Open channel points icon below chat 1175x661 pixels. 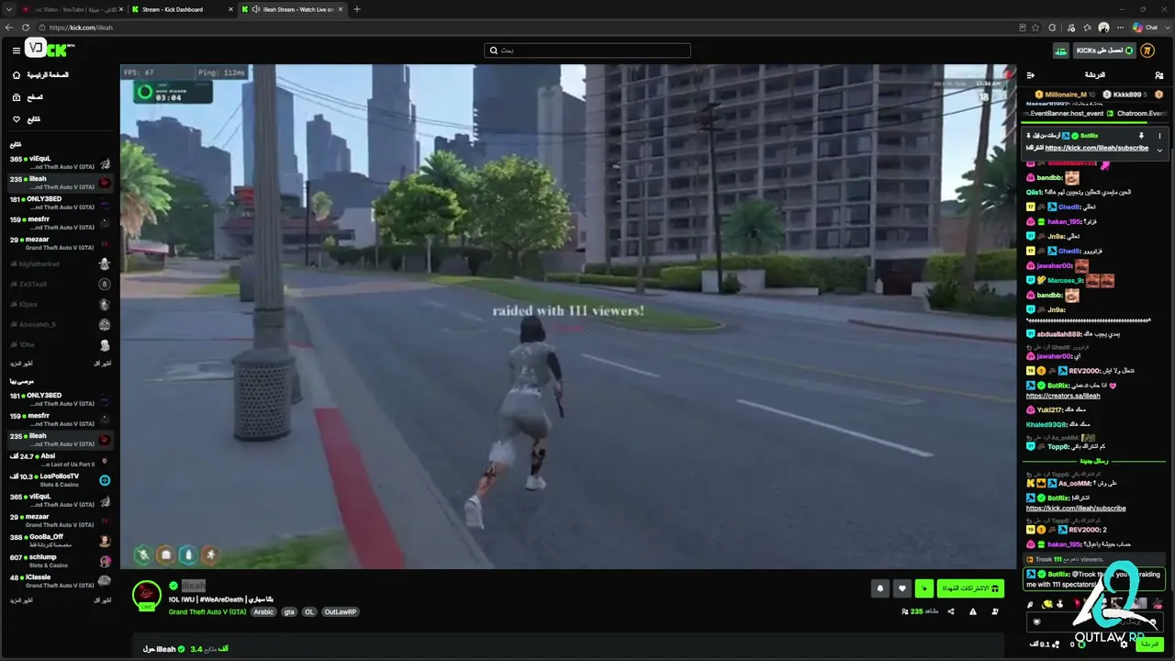pyautogui.click(x=1055, y=644)
